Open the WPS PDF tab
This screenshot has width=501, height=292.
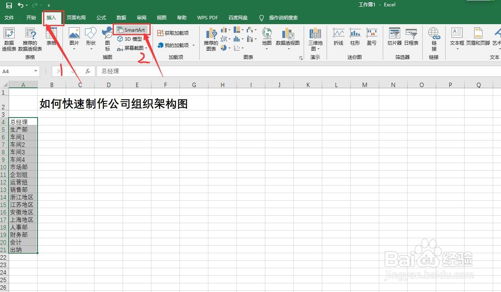208,18
